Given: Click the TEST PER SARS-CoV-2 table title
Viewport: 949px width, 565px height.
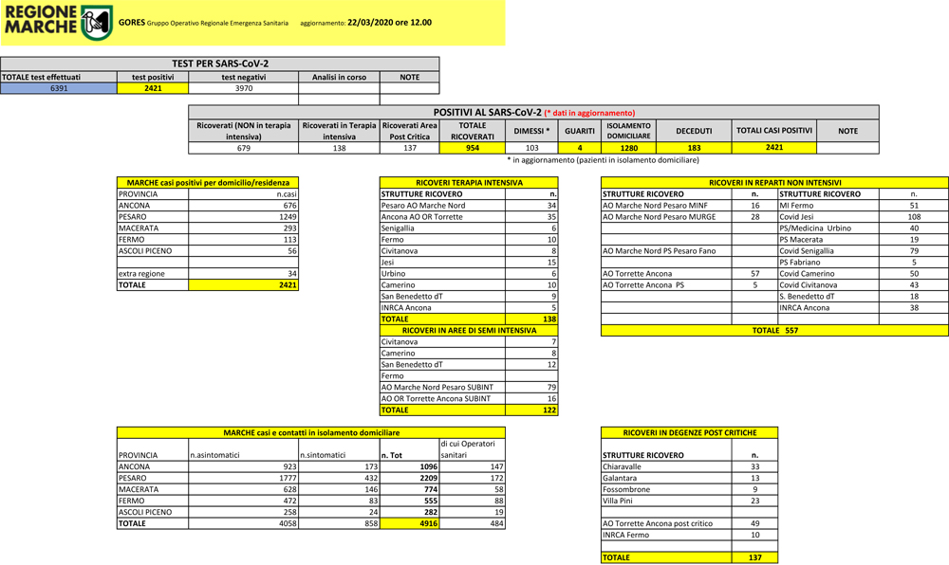Looking at the screenshot, I should point(219,64).
